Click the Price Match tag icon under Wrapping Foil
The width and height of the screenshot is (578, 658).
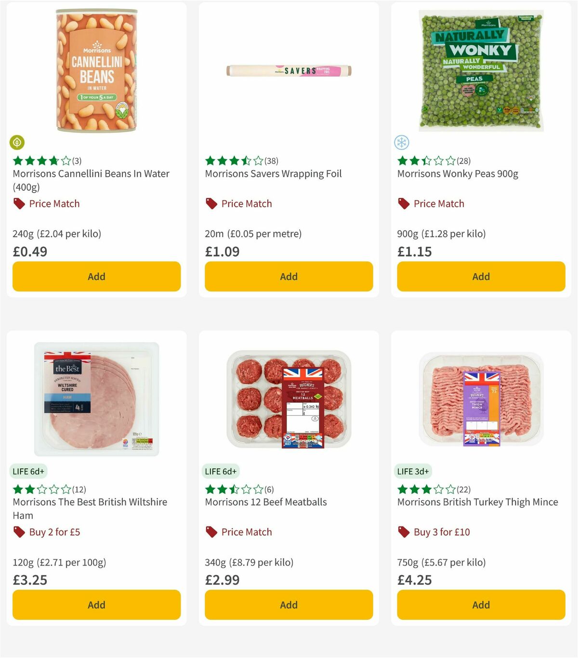tap(210, 203)
